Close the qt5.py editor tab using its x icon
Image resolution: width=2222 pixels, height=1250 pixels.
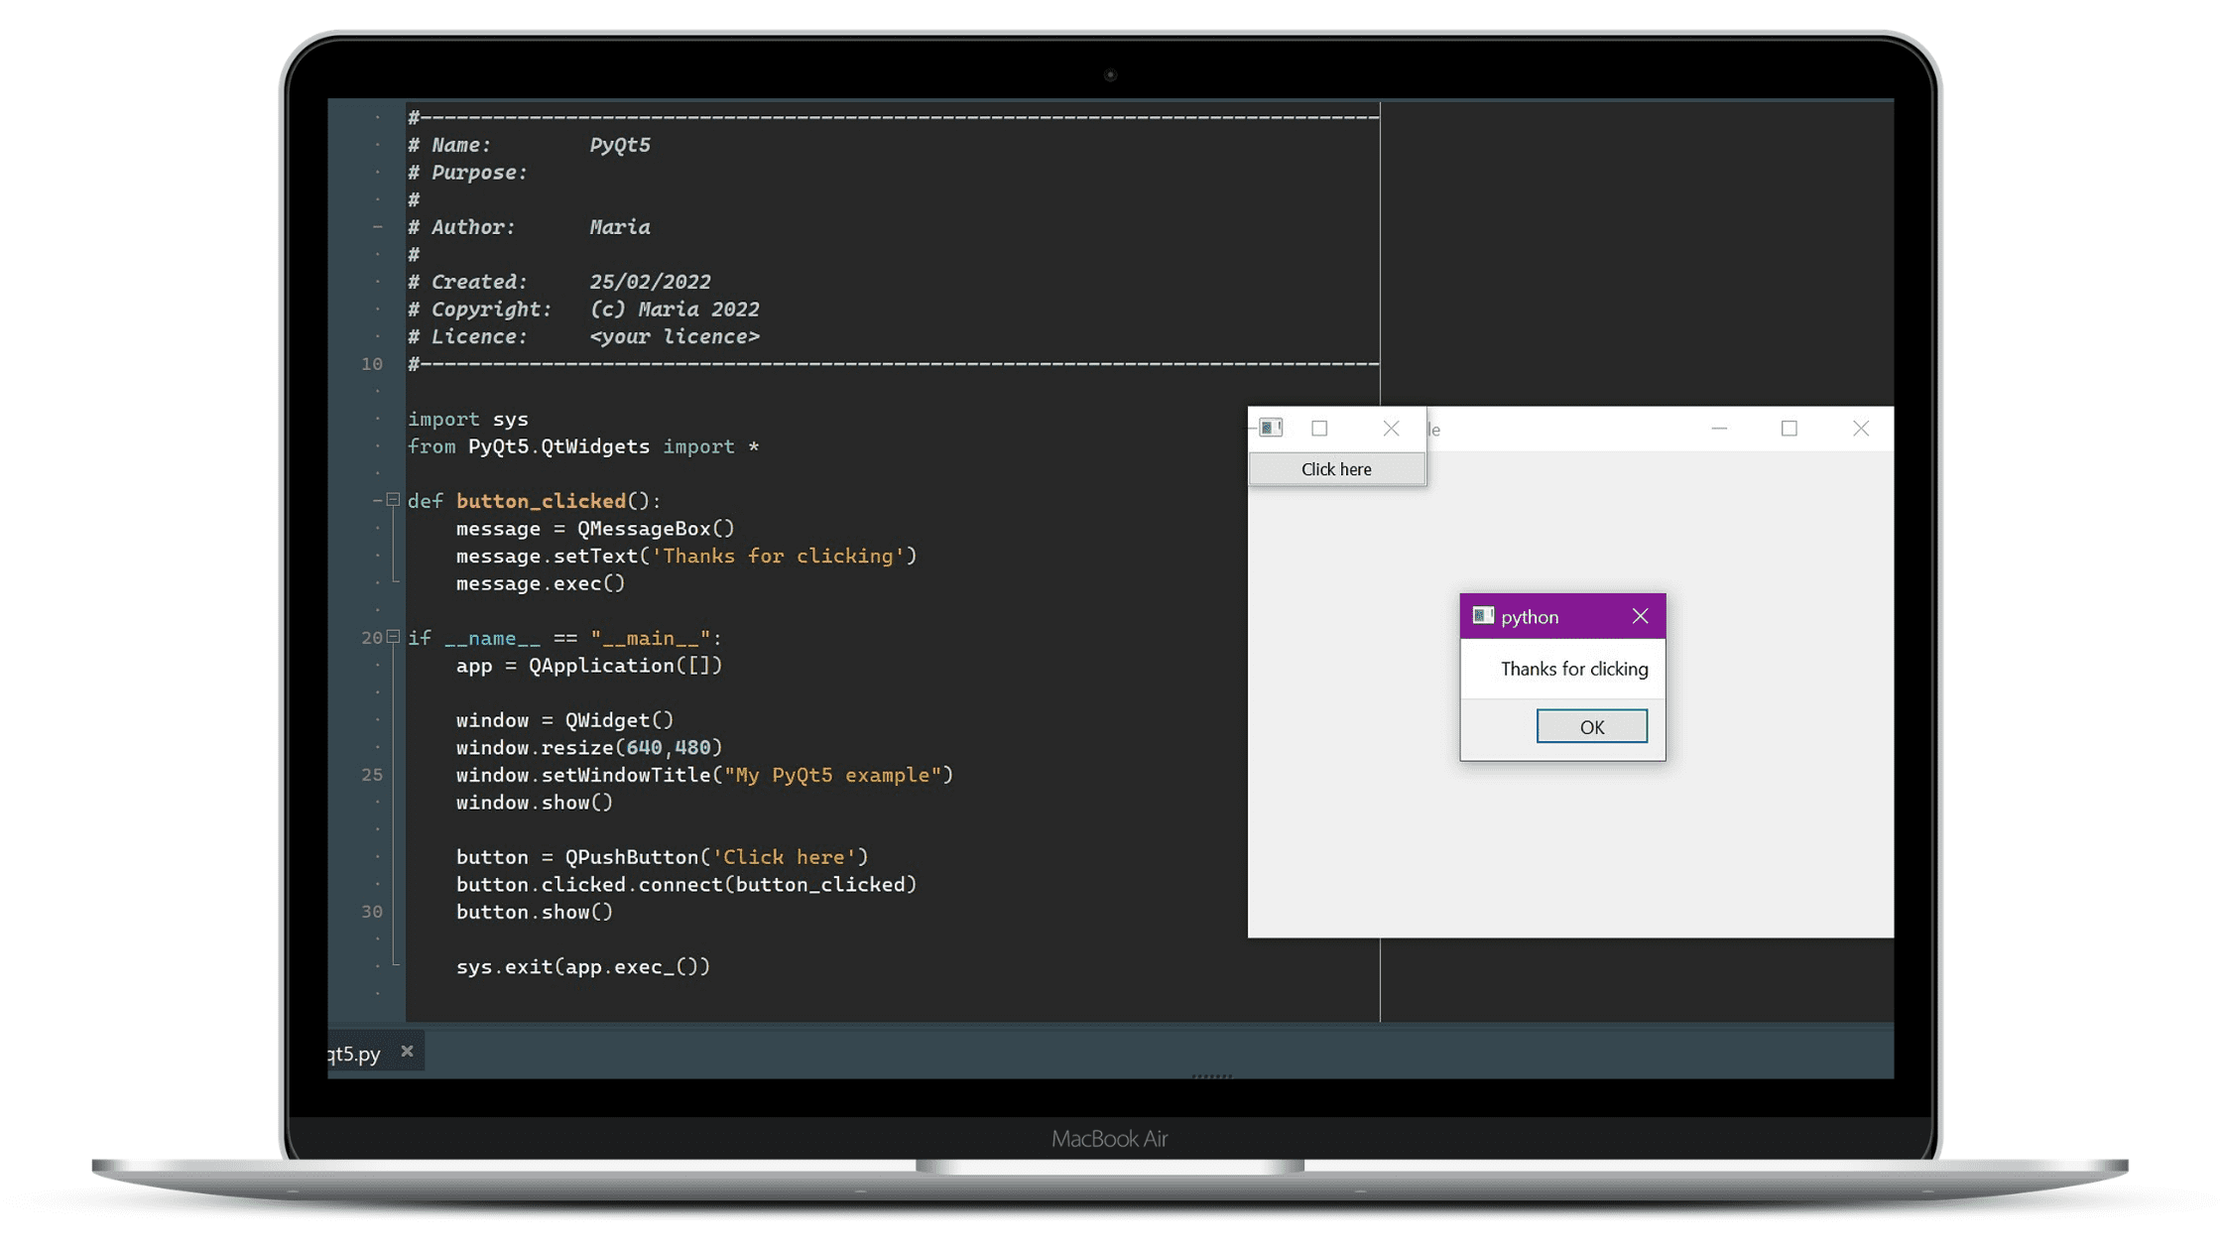(x=407, y=1051)
